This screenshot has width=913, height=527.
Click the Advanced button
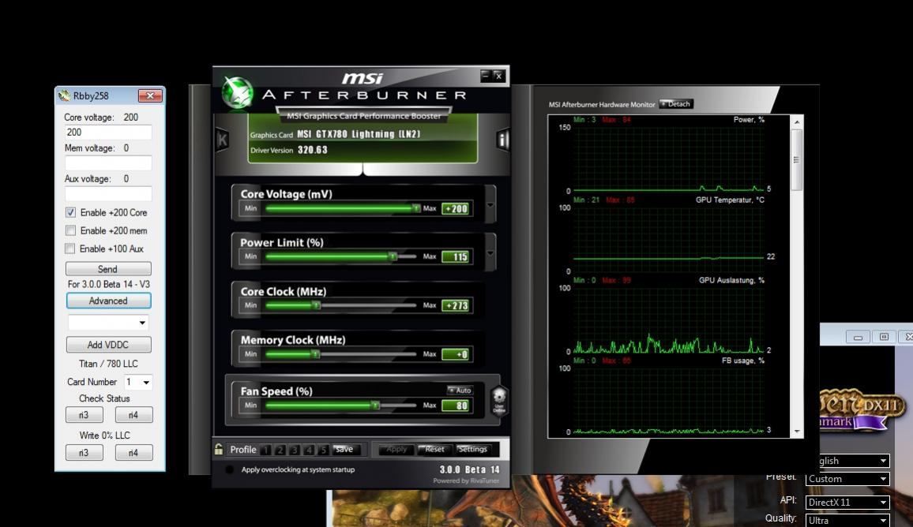[108, 301]
